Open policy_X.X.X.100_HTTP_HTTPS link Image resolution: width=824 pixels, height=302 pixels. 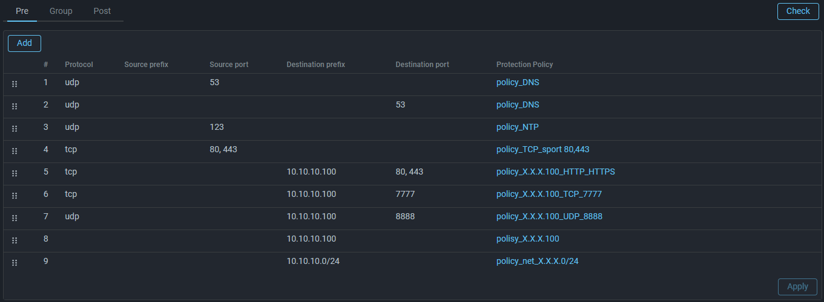click(555, 172)
